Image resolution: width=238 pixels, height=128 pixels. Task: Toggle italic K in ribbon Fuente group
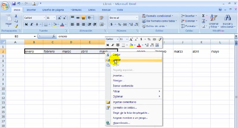(x=32, y=24)
